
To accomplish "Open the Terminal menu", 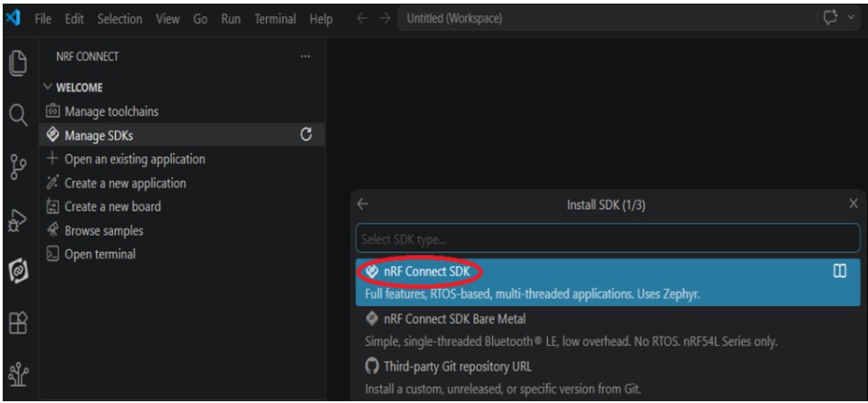I will click(x=276, y=19).
